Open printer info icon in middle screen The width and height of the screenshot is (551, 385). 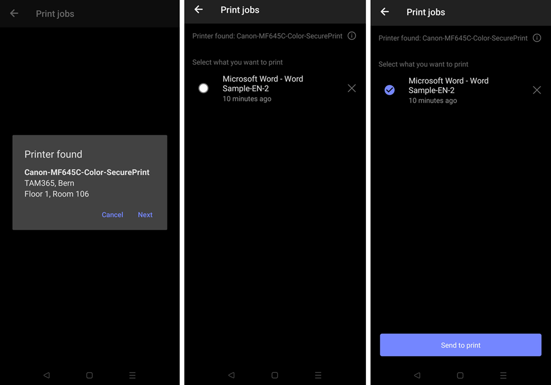[x=352, y=36]
